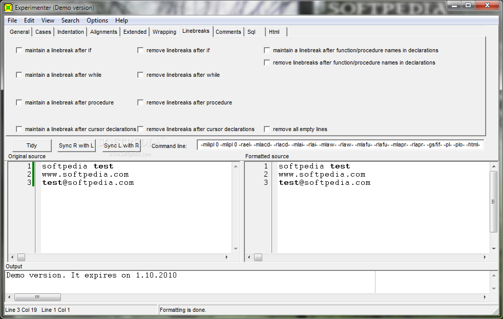Click Formatted source vertical scrollbar up arrow
The image size is (503, 319).
tap(494, 166)
